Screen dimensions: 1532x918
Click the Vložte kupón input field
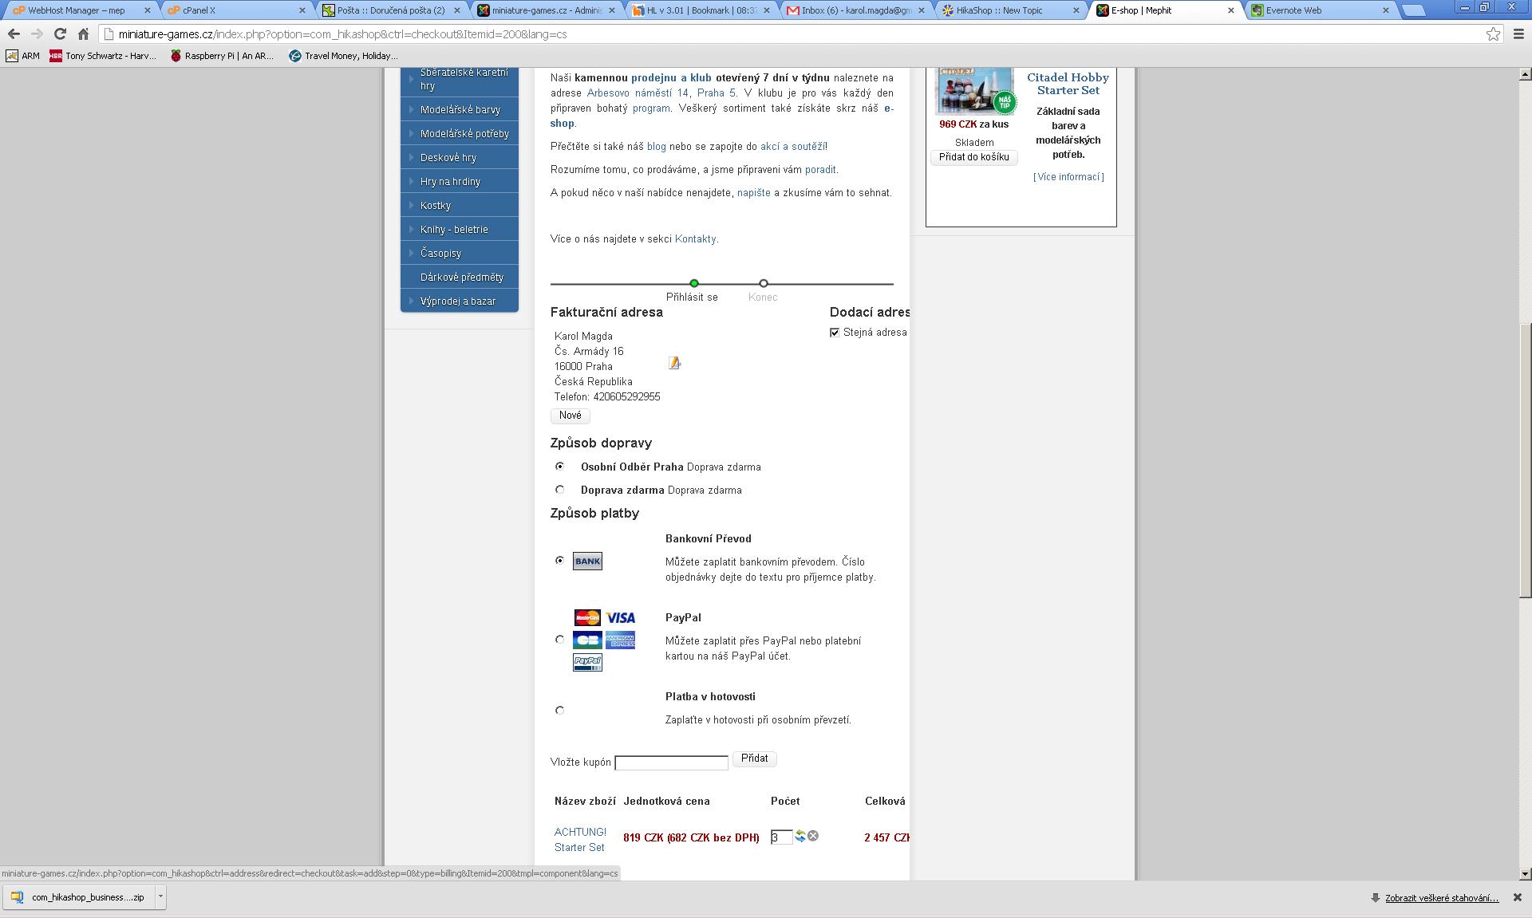[671, 762]
